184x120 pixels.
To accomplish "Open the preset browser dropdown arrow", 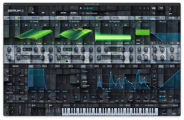I will coord(140,8).
